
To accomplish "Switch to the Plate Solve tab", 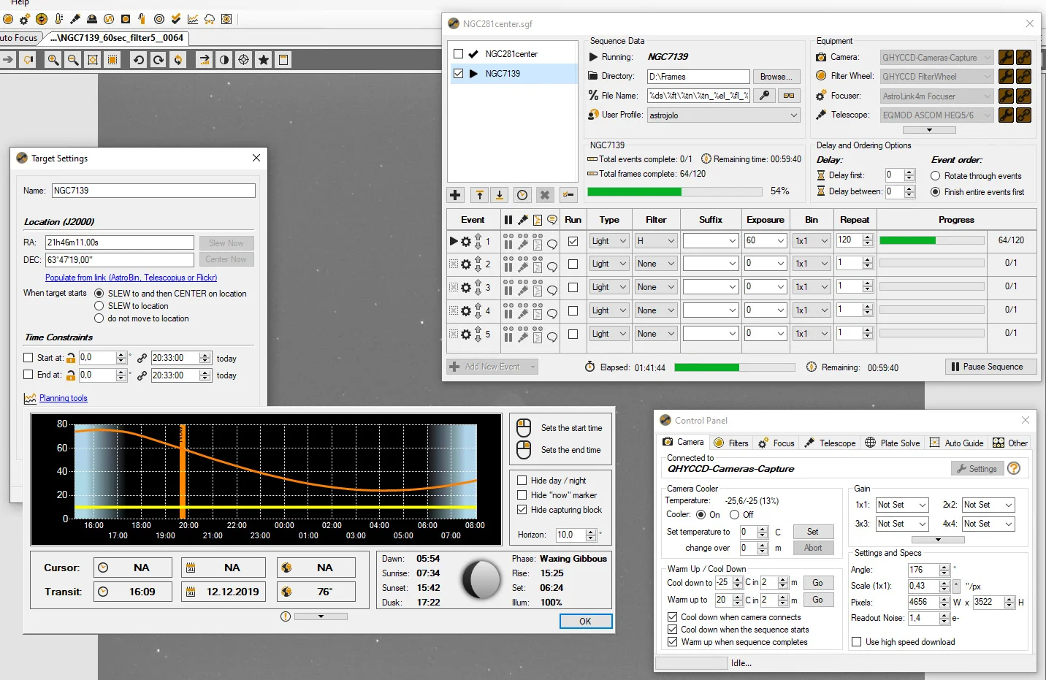I will 893,443.
